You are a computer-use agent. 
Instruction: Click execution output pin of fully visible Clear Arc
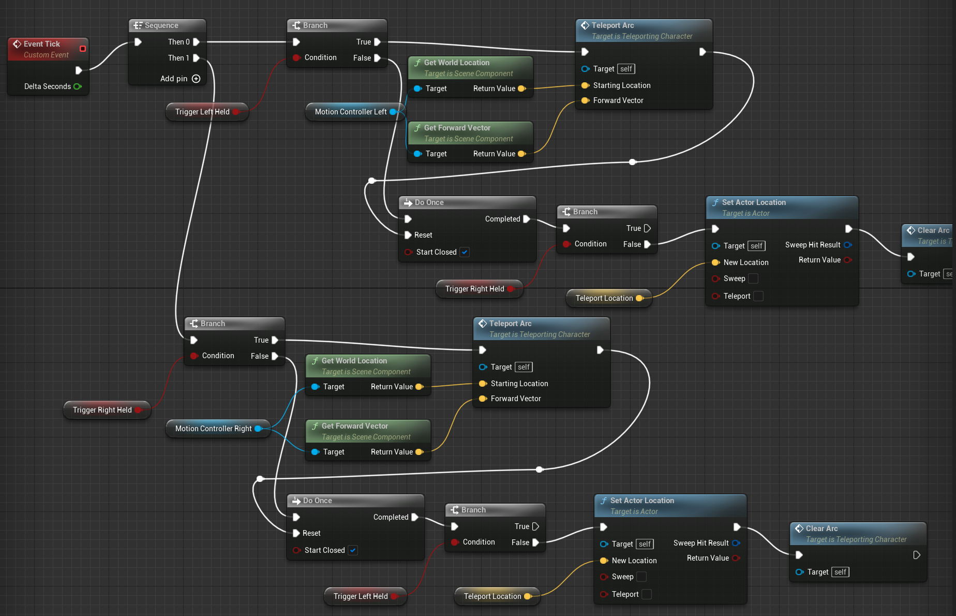[x=916, y=555]
